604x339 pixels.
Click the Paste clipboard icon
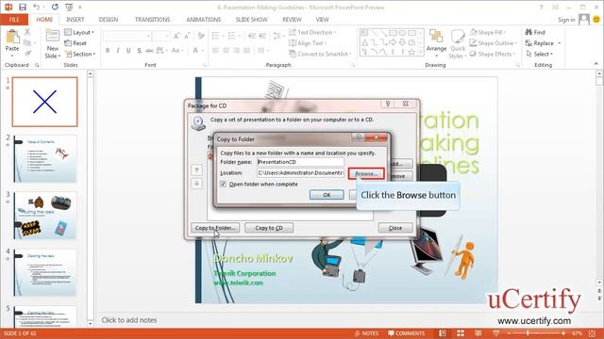pos(12,38)
